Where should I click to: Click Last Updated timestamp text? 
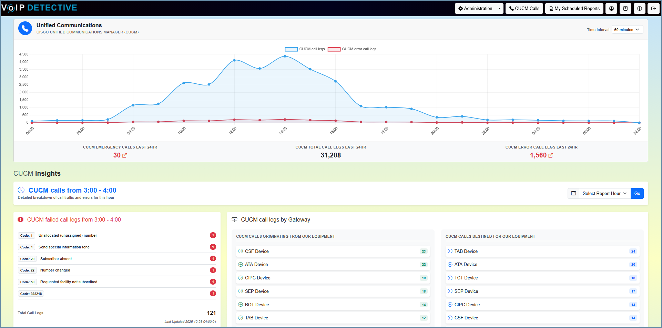(x=190, y=322)
